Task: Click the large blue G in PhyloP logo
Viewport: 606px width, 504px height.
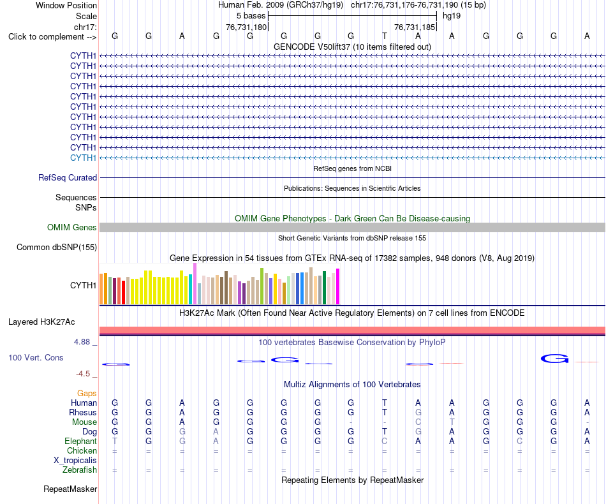Action: coord(554,359)
